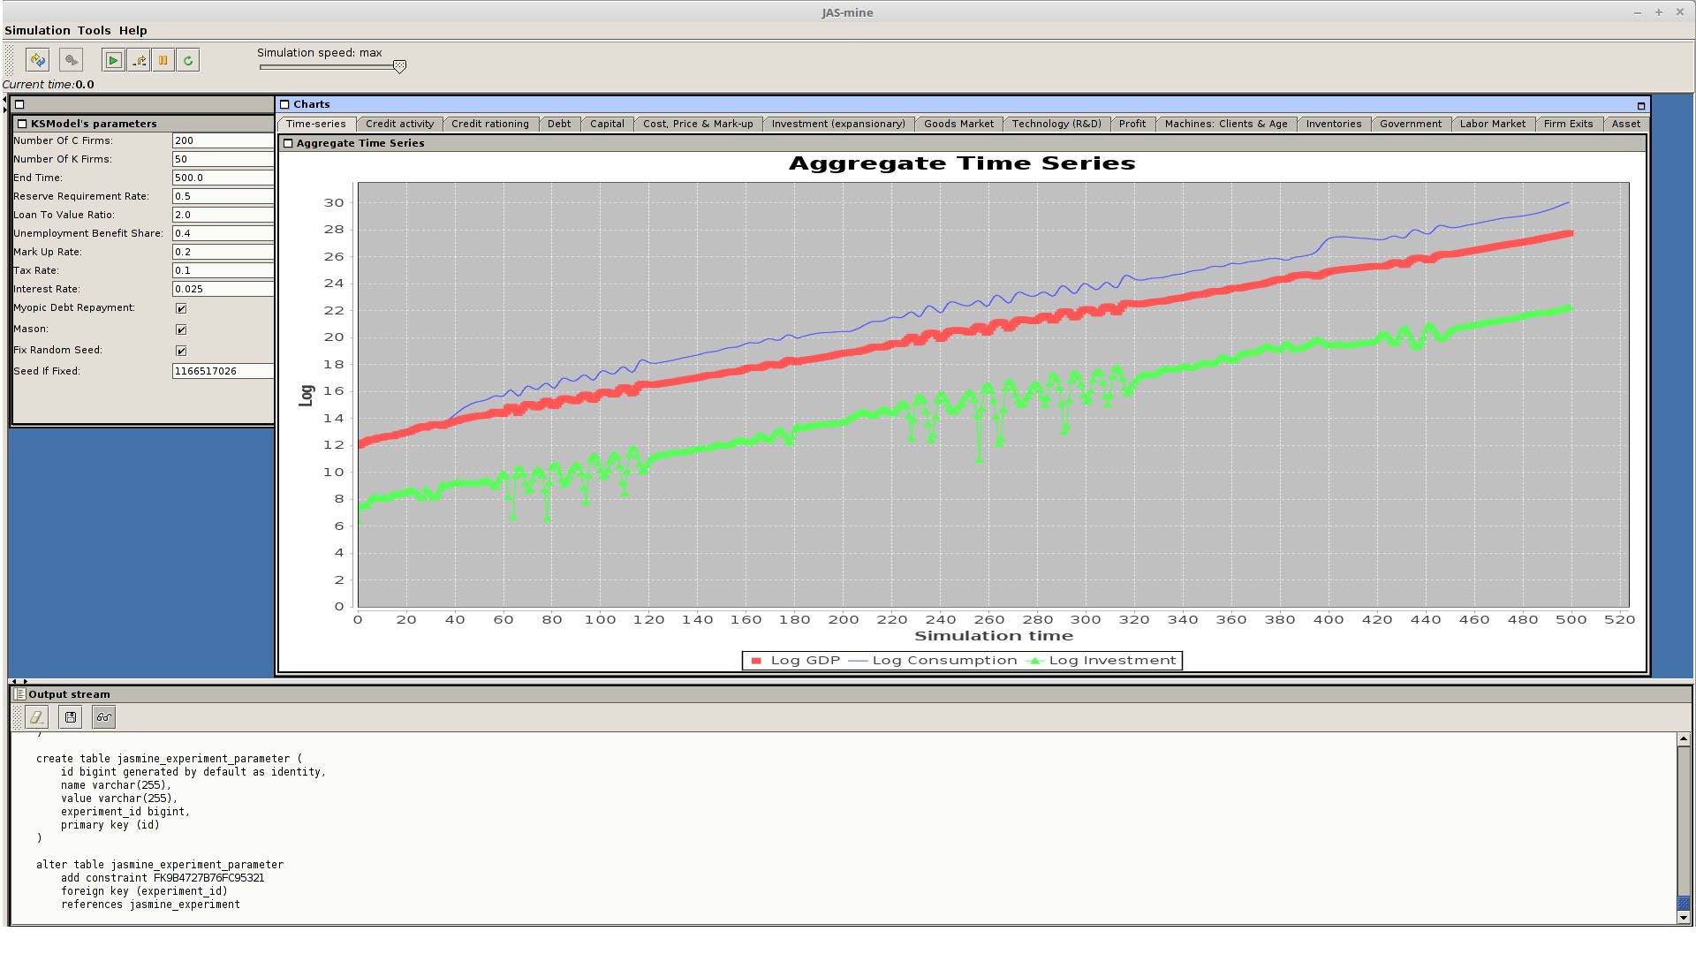
Task: Save output stream using the floppy icon
Action: [71, 717]
